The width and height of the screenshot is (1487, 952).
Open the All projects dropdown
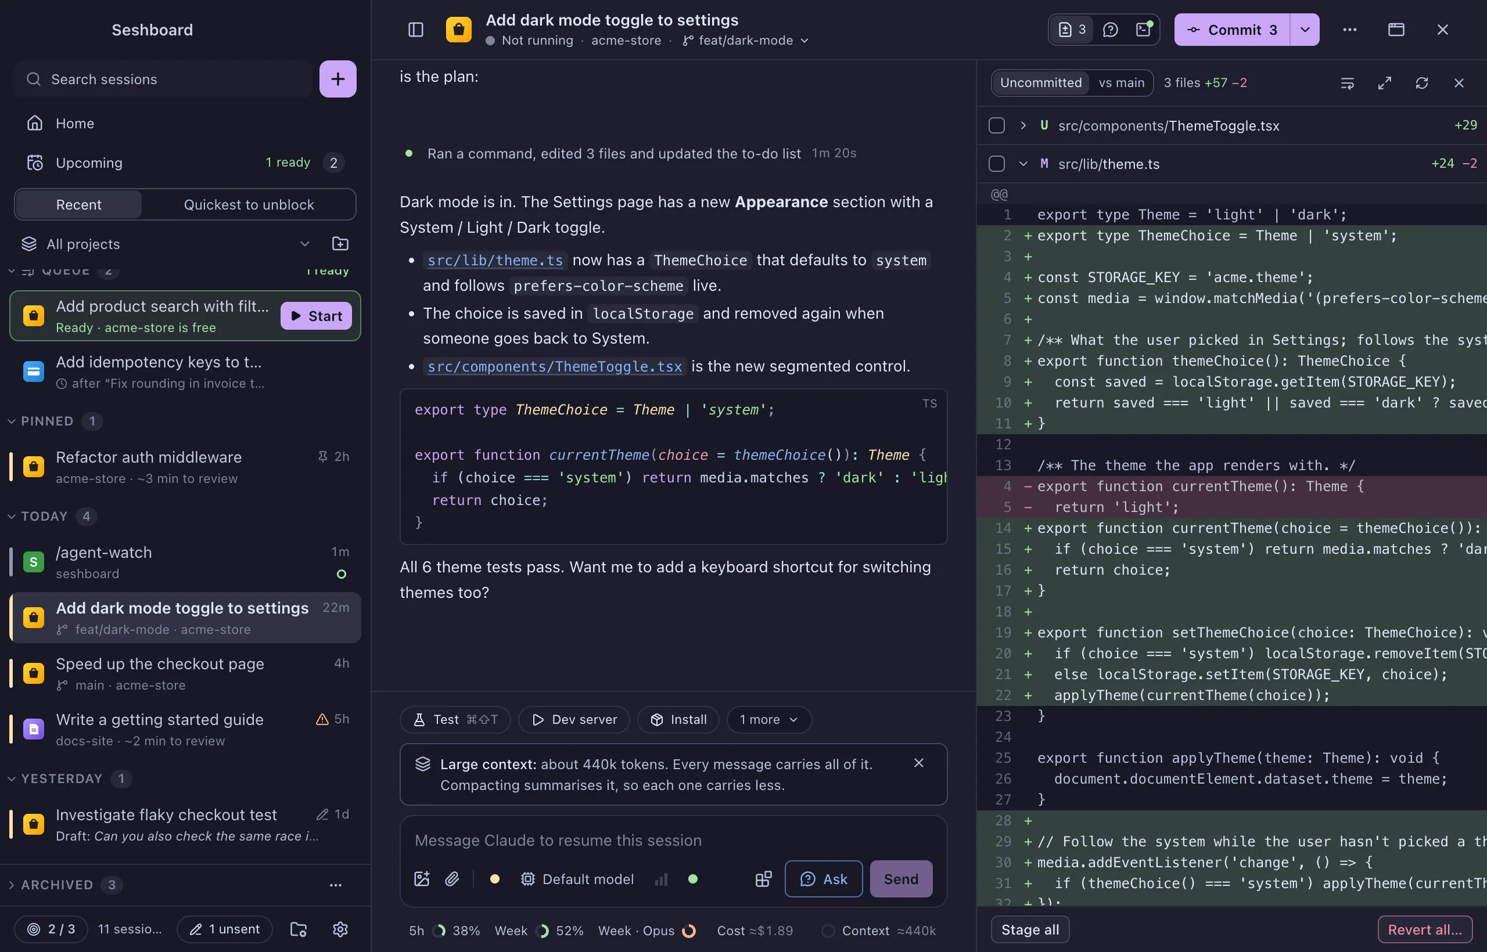click(164, 244)
